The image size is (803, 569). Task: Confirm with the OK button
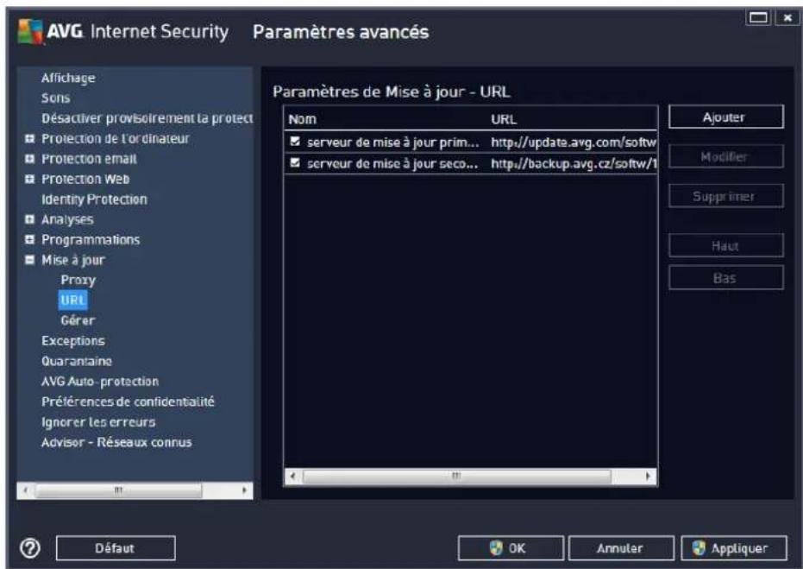pos(511,548)
